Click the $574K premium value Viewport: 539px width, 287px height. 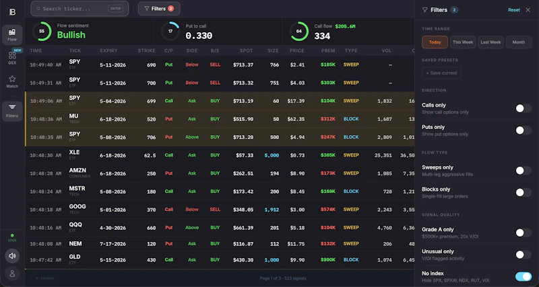pos(328,210)
